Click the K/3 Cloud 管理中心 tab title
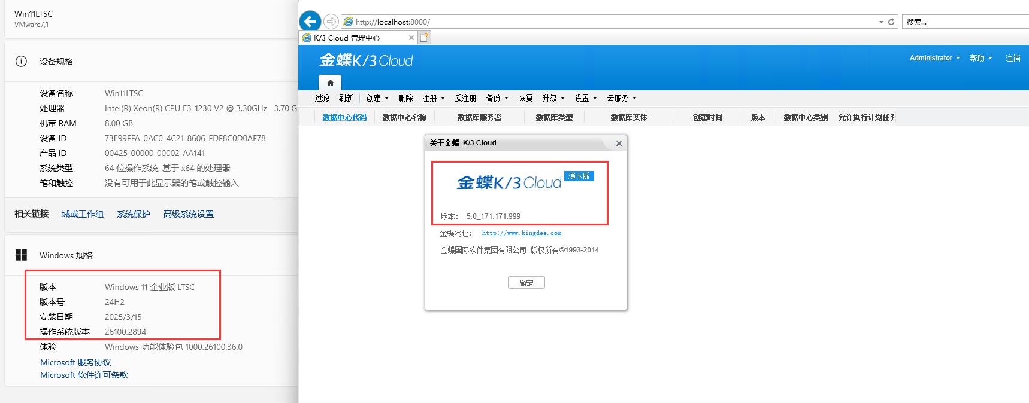 [x=347, y=38]
